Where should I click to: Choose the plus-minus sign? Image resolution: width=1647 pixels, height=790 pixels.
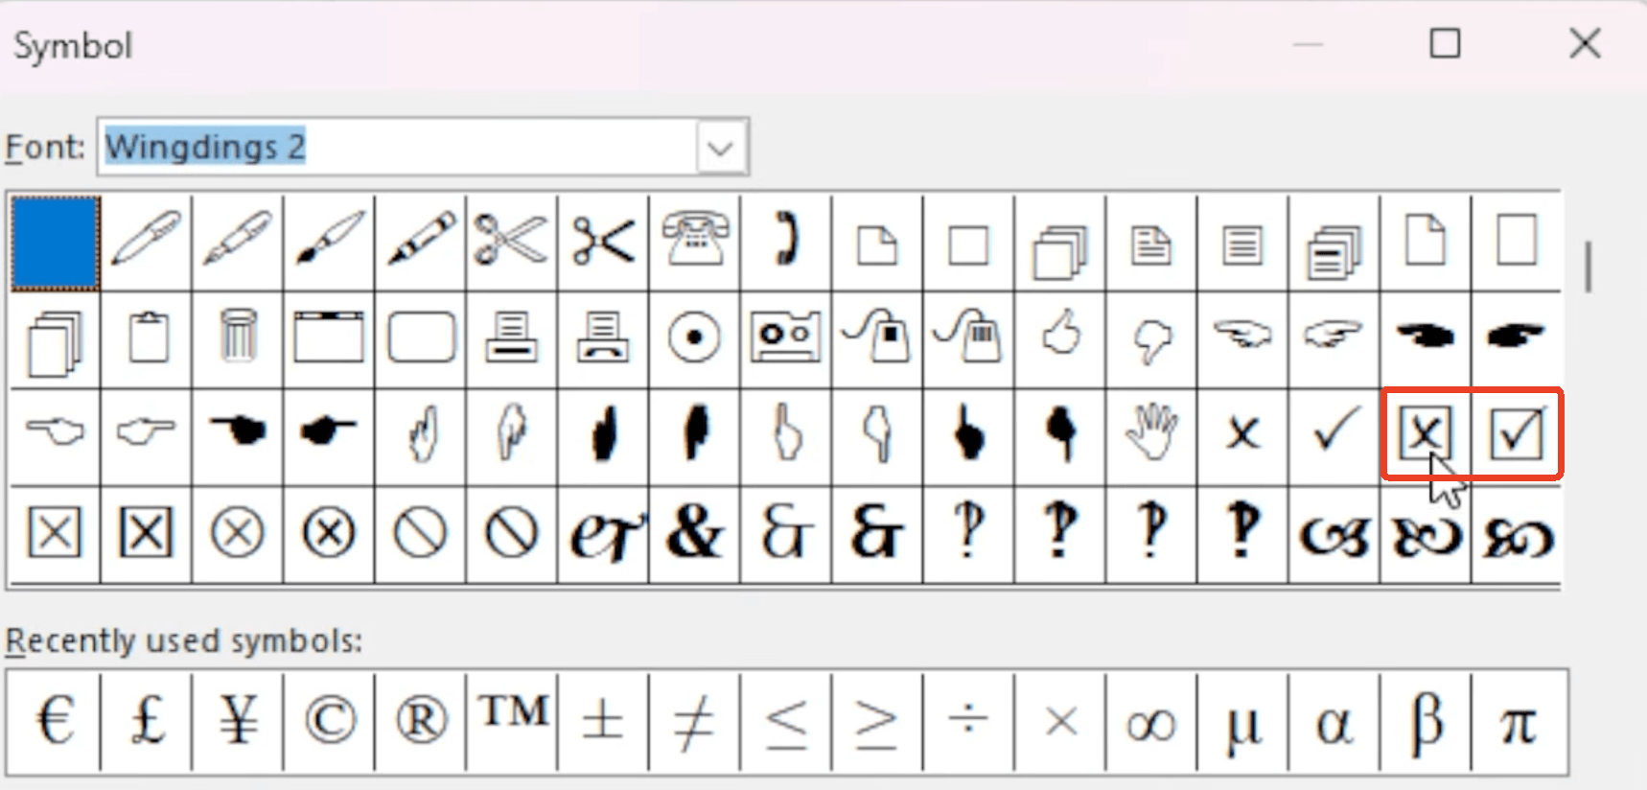604,721
